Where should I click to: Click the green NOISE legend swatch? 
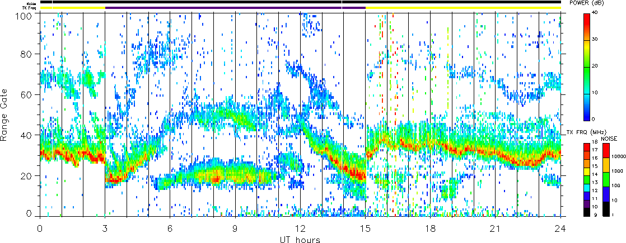(x=606, y=179)
